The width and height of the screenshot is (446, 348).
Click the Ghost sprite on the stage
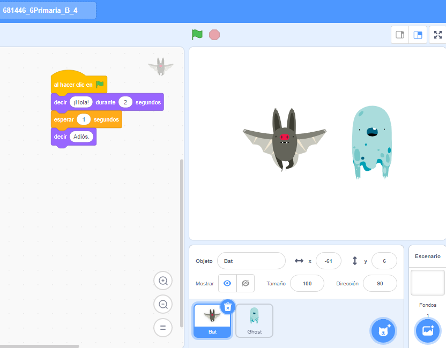[372, 142]
